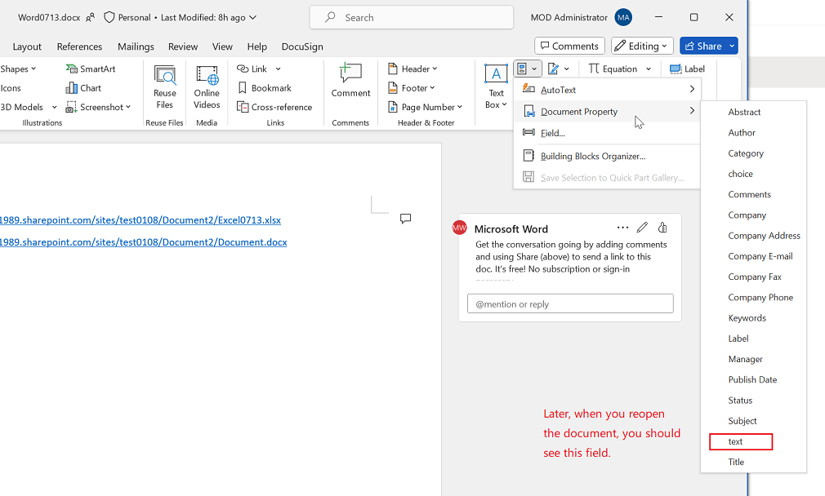Open Building Blocks Organizer

607,156
